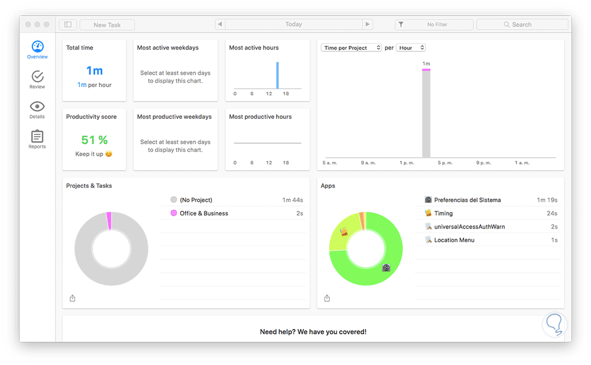Expand the Time per Project dropdown
This screenshot has height=365, width=591.
pyautogui.click(x=351, y=48)
